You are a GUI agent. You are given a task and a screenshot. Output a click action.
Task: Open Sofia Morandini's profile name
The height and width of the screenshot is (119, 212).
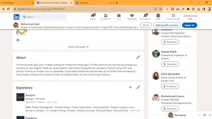click(x=170, y=74)
